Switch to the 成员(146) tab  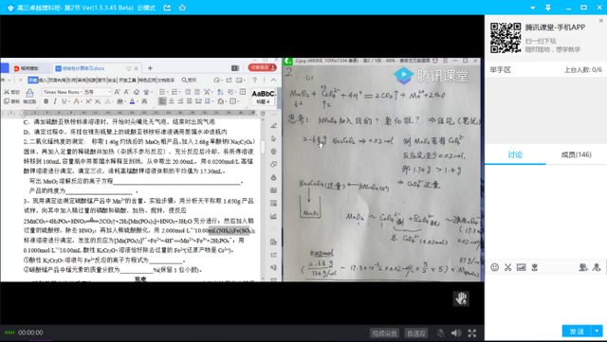click(x=576, y=154)
